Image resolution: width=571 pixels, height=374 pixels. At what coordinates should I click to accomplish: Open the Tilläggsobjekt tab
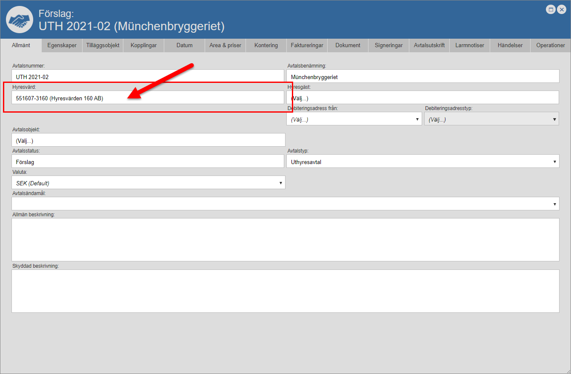103,45
